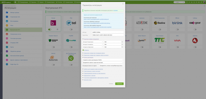Click the freePBX logo
The width and height of the screenshot is (206, 99).
[71, 41]
